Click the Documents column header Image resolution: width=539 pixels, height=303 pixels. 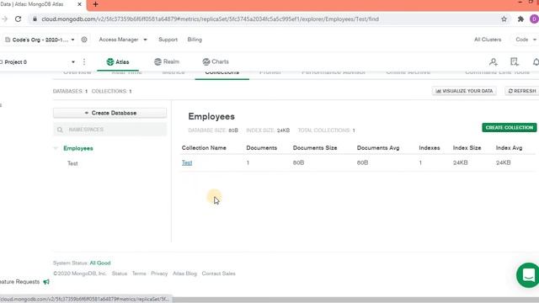tap(262, 148)
